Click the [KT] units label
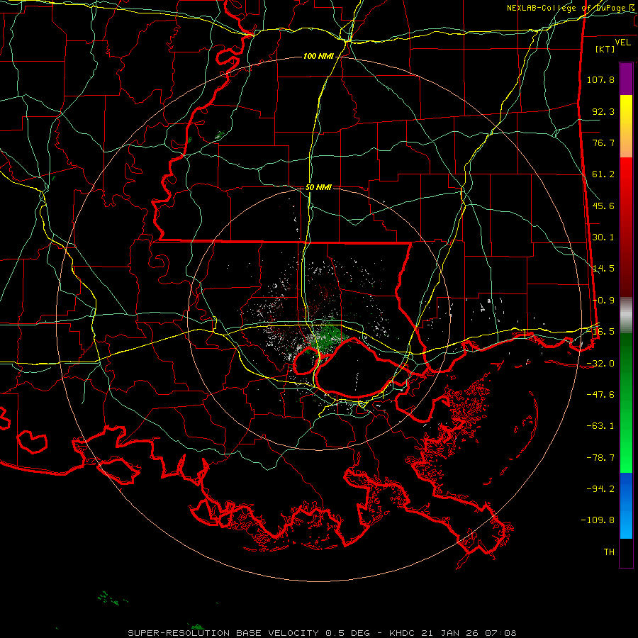This screenshot has width=638, height=638. pos(605,49)
